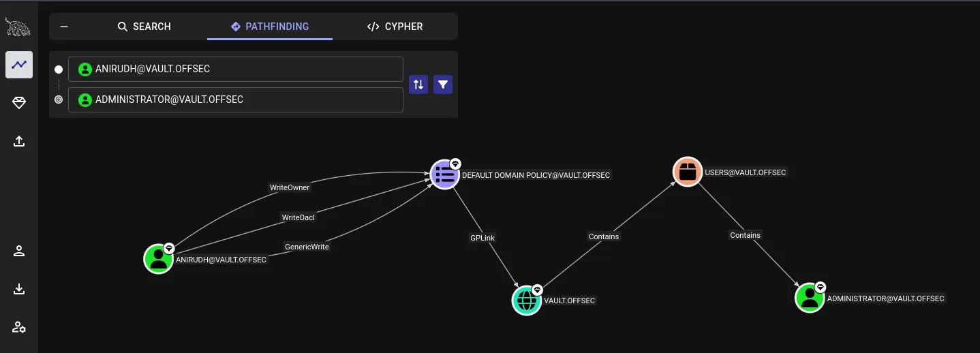The height and width of the screenshot is (353, 980).
Task: Click the diamond badge on VAULT.OFFSEC node
Action: [x=537, y=290]
